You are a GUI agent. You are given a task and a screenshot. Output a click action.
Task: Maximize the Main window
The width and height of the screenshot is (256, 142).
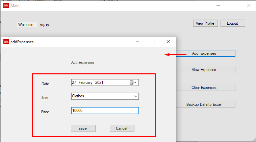(x=233, y=5)
